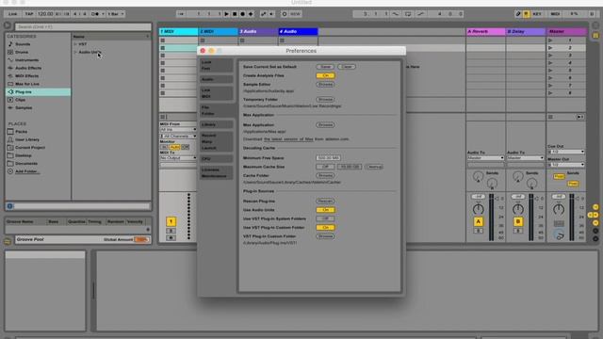Toggle Delay return track activator B
This screenshot has height=339, width=603.
click(518, 222)
